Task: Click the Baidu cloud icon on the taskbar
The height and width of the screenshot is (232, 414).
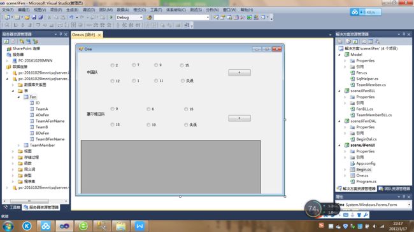Action: click(45, 226)
